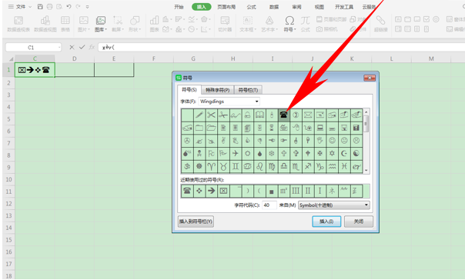The image size is (465, 280).
Task: Expand the Name Box C1 dropdown
Action: coord(59,48)
